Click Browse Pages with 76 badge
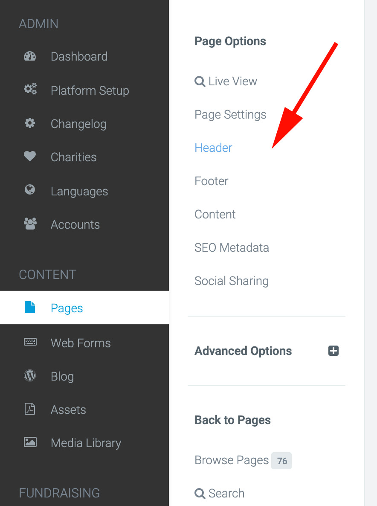377x506 pixels. point(243,460)
